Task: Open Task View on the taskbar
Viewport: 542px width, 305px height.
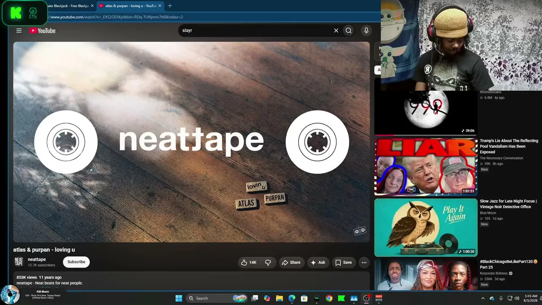Action: coord(254,298)
